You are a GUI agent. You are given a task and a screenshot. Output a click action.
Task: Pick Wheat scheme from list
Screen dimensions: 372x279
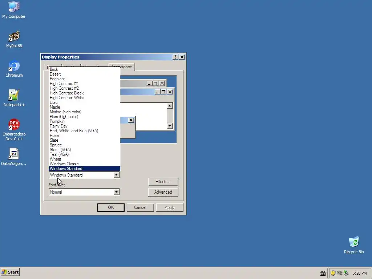[84, 159]
